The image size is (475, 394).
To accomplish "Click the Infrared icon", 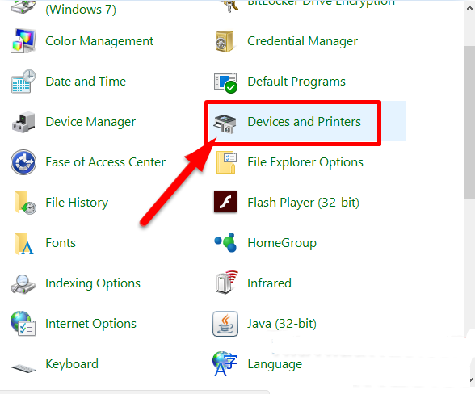I will (227, 283).
